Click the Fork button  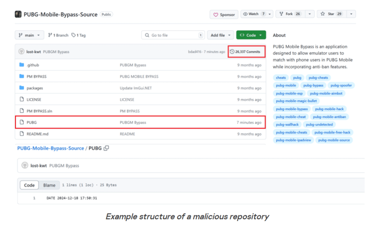[290, 14]
